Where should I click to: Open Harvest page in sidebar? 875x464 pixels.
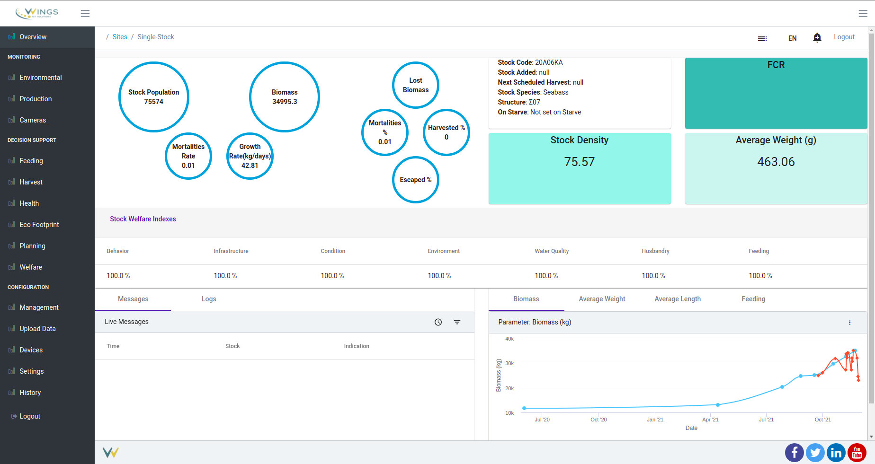[x=47, y=182]
